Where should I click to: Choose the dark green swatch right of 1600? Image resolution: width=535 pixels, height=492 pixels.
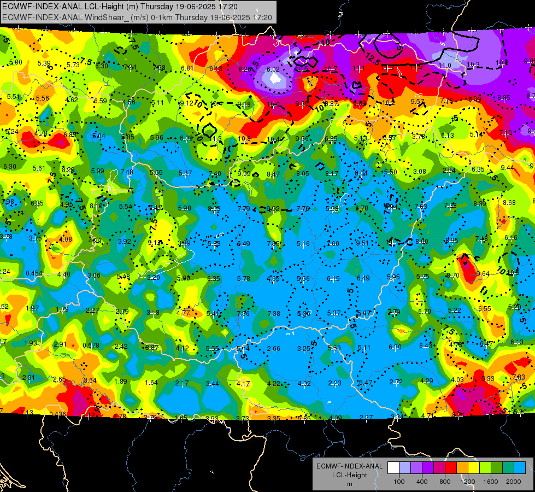tap(497, 468)
